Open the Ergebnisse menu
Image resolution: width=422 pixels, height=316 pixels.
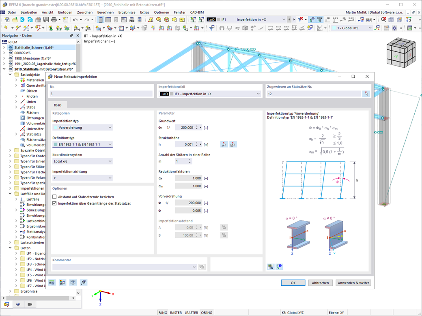(x=127, y=13)
